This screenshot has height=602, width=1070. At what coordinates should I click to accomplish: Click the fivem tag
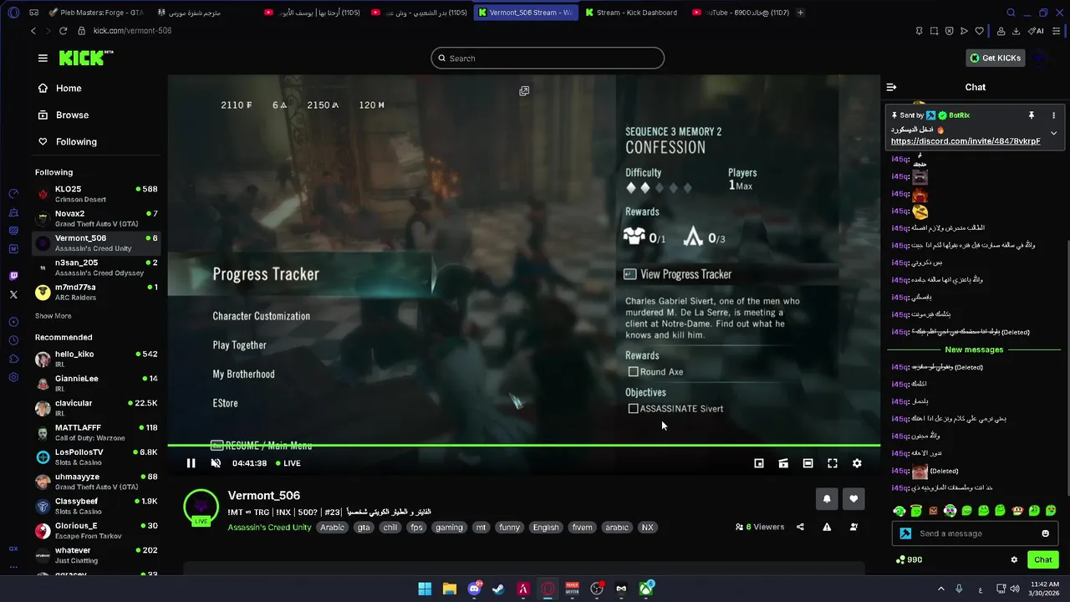pos(582,528)
